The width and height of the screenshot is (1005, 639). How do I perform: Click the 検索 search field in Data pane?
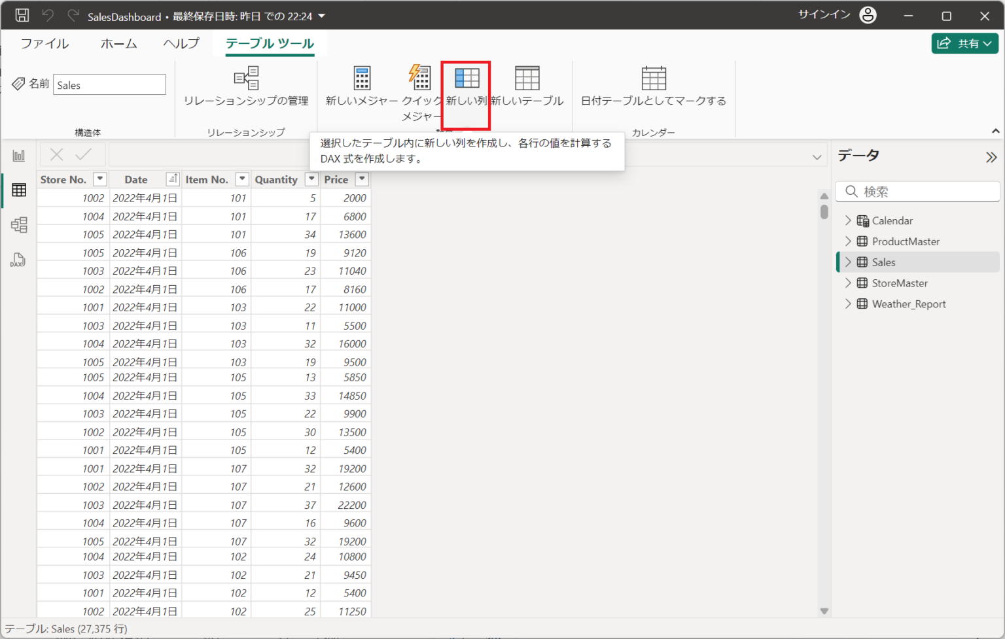(923, 192)
